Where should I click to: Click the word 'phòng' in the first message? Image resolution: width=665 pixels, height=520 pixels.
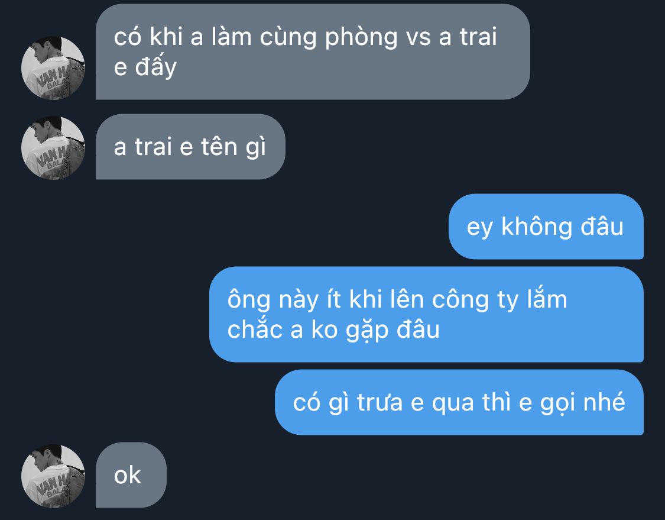[361, 37]
